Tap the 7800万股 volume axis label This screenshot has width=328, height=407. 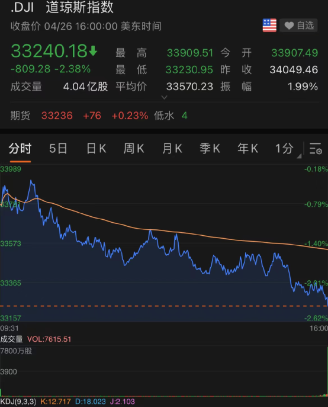coord(16,351)
